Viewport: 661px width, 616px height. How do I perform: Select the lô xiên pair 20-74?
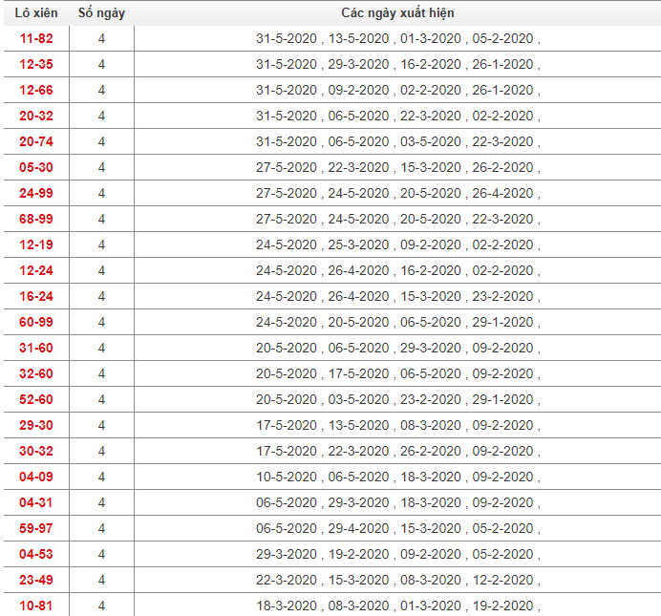coord(36,141)
